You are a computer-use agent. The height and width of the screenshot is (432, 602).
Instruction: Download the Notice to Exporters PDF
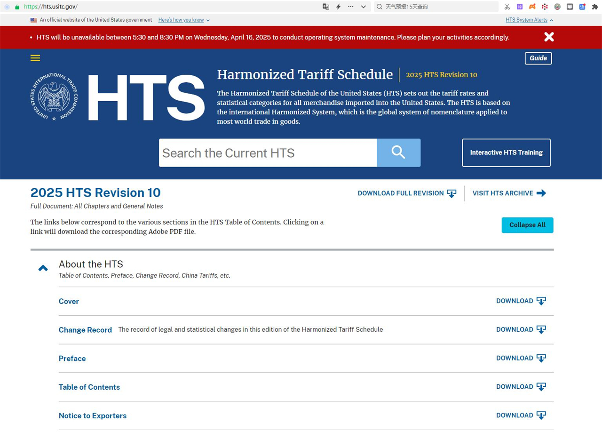(x=521, y=416)
